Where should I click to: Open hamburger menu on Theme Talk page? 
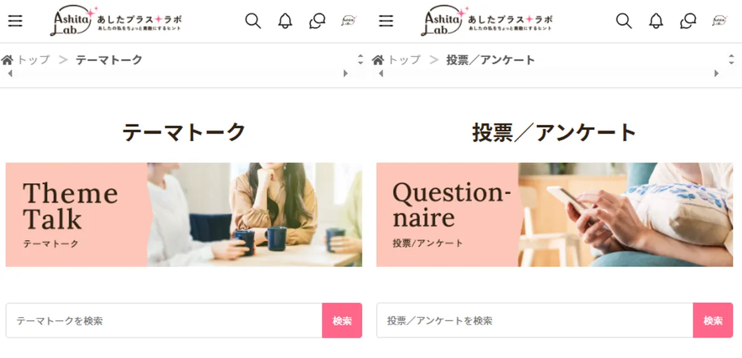15,21
